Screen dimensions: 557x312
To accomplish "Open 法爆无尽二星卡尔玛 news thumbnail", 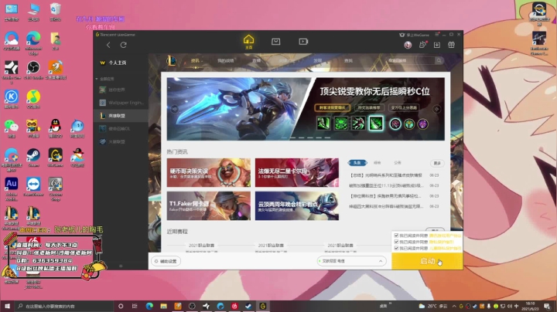I will click(297, 173).
